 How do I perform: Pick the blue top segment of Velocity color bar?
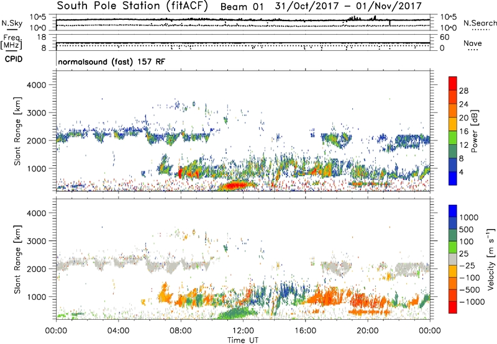[453, 211]
